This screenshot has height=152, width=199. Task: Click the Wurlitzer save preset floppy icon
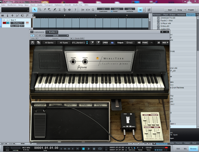coord(33,43)
